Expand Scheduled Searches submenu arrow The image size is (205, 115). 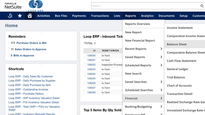(161, 90)
